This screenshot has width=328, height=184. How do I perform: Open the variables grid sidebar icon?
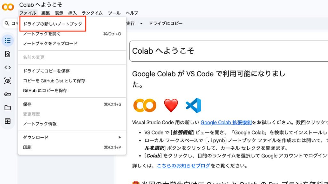(x=8, y=121)
